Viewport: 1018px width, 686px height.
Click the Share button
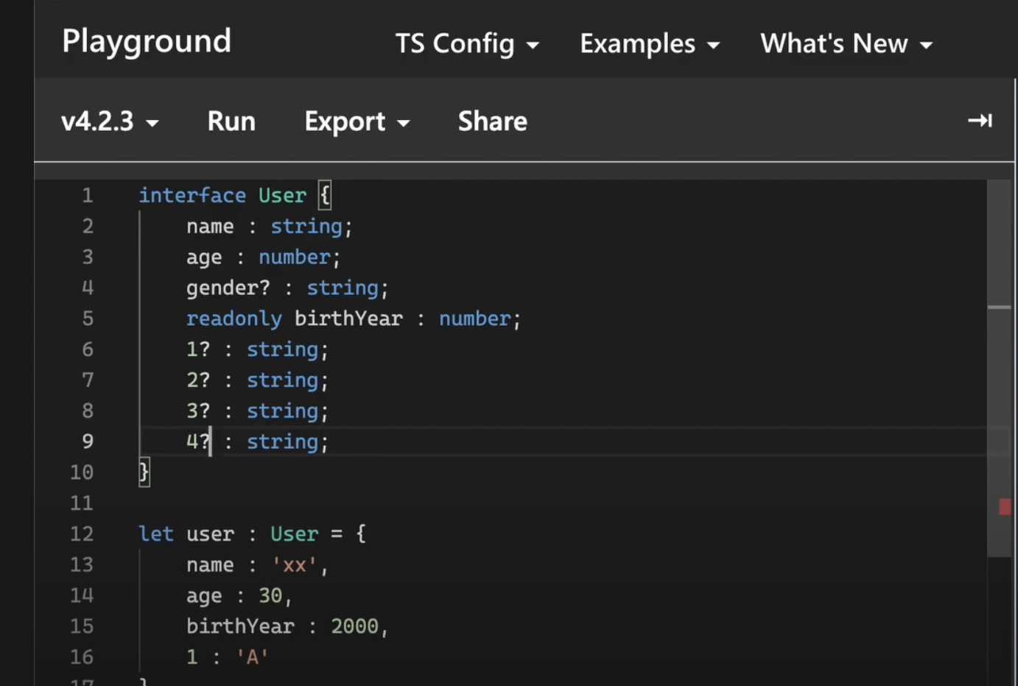[492, 121]
